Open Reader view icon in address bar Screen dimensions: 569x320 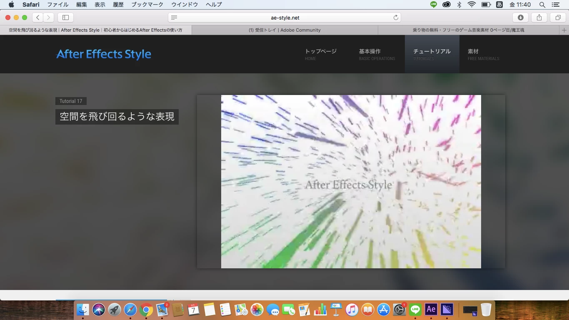pyautogui.click(x=174, y=17)
